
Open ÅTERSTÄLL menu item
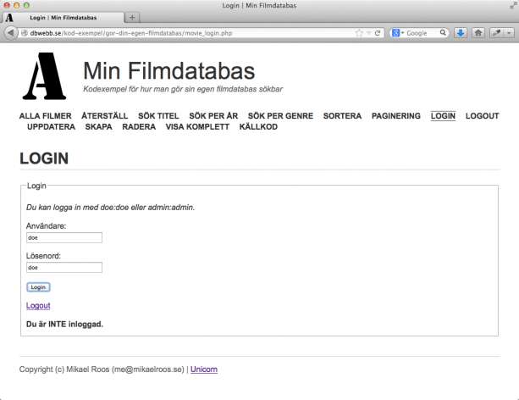pos(105,116)
